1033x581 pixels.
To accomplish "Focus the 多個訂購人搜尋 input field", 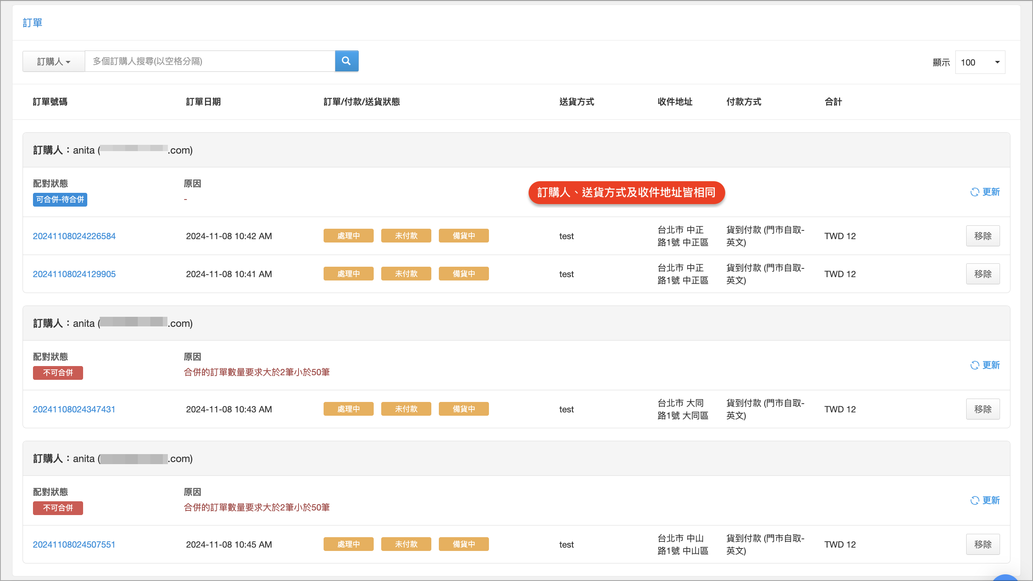I will pyautogui.click(x=210, y=61).
